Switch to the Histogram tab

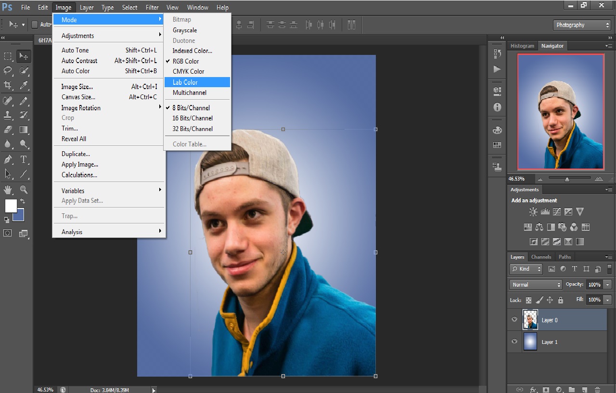[x=522, y=46]
